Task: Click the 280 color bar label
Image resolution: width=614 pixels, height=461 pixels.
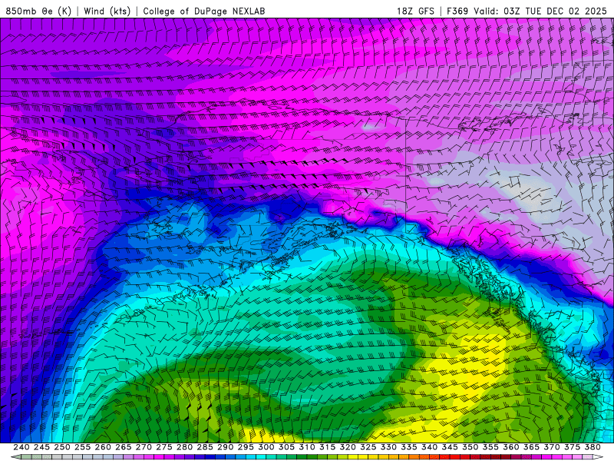Action: pyautogui.click(x=184, y=447)
